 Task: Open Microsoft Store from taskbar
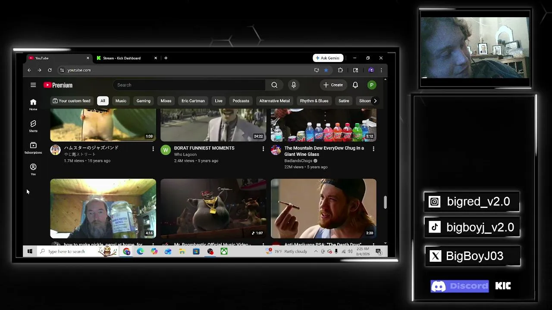pos(196,251)
